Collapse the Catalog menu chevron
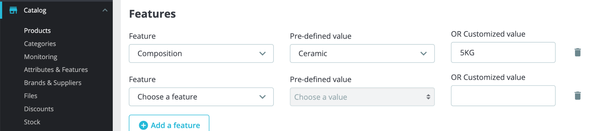 point(105,10)
